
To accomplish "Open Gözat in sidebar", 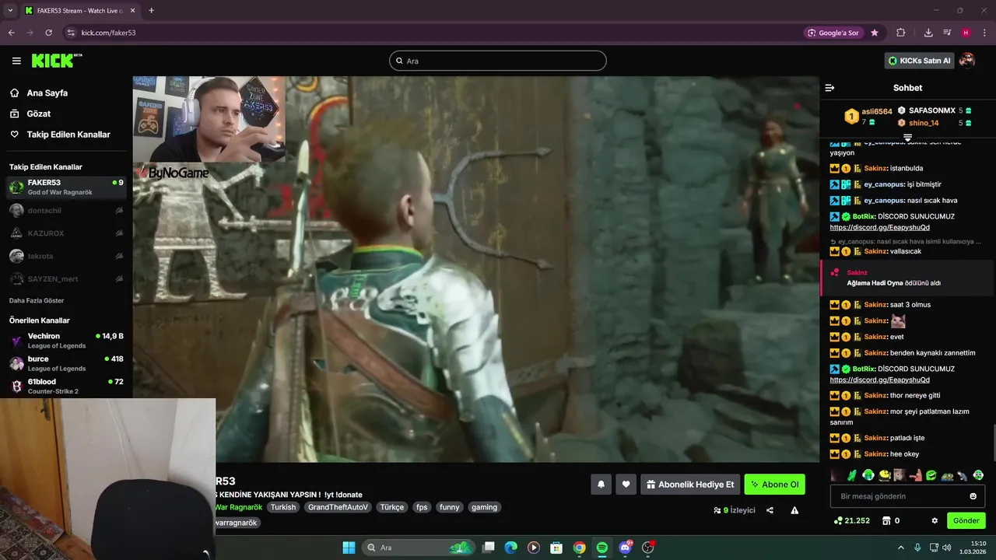I will 38,114.
